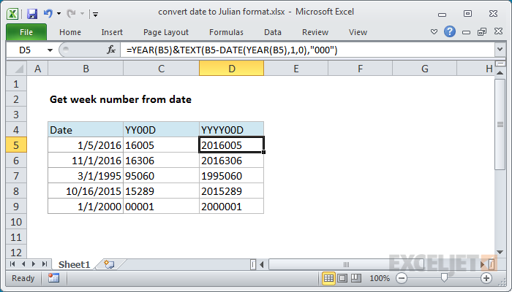Select the cell showing 2000001
This screenshot has height=292, width=512.
point(232,207)
